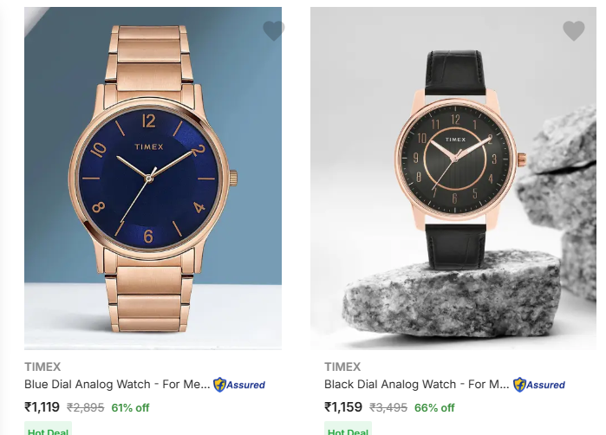This screenshot has width=606, height=435.
Task: Open Blue Dial Analog Watch product title
Action: click(117, 385)
